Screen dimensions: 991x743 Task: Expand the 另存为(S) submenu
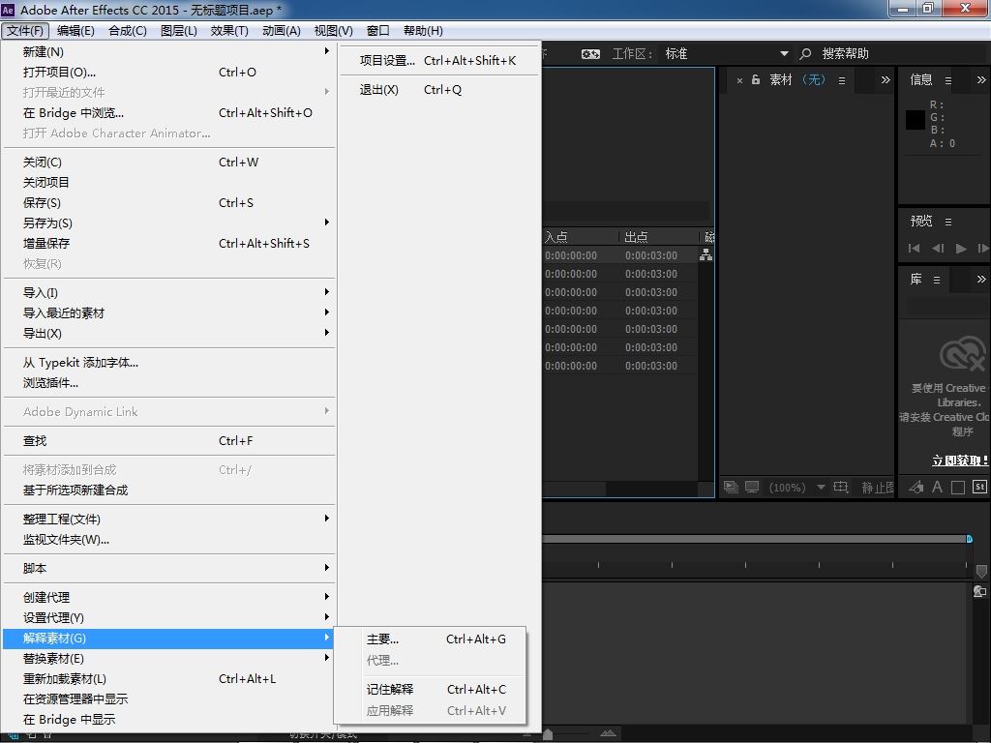point(169,223)
